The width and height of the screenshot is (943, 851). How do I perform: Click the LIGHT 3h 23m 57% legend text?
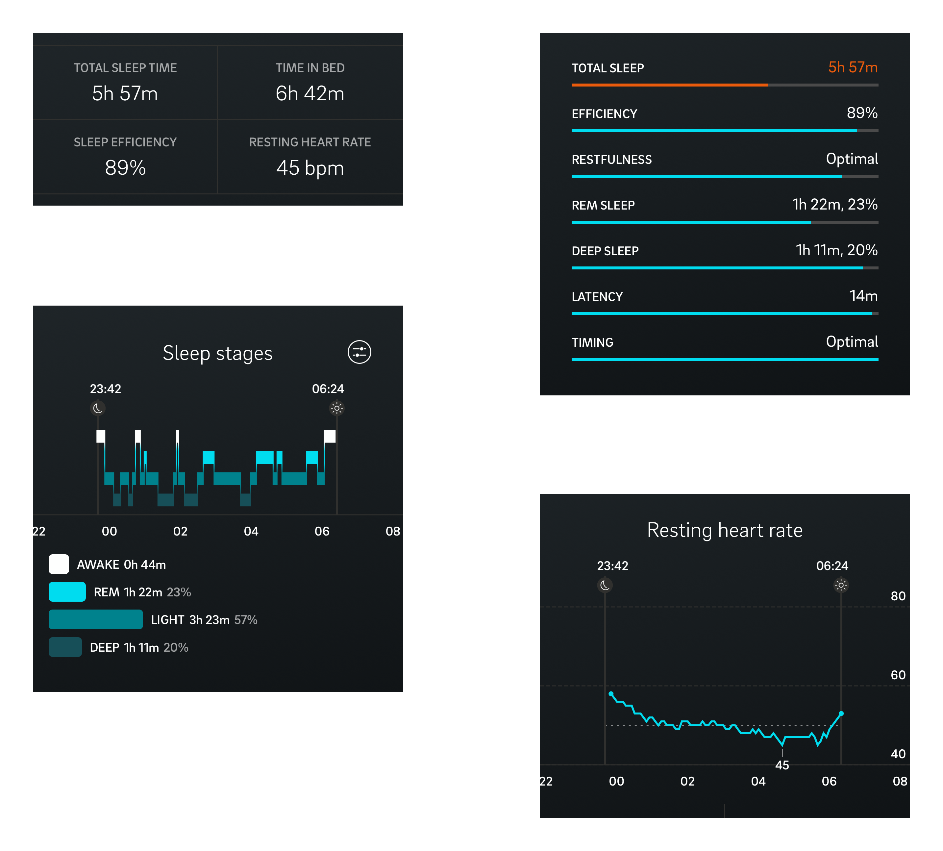[204, 620]
